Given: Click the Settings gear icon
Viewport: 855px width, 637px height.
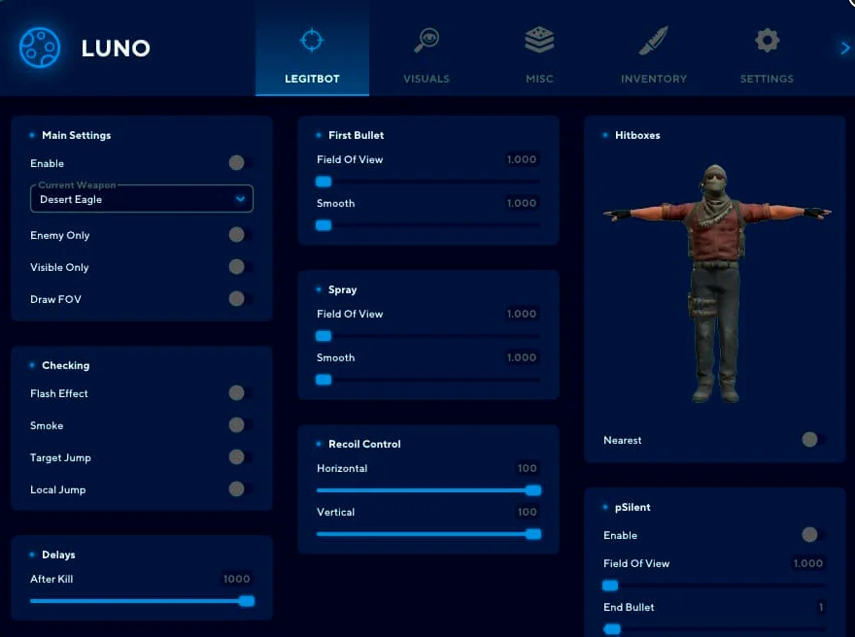Looking at the screenshot, I should (x=767, y=41).
